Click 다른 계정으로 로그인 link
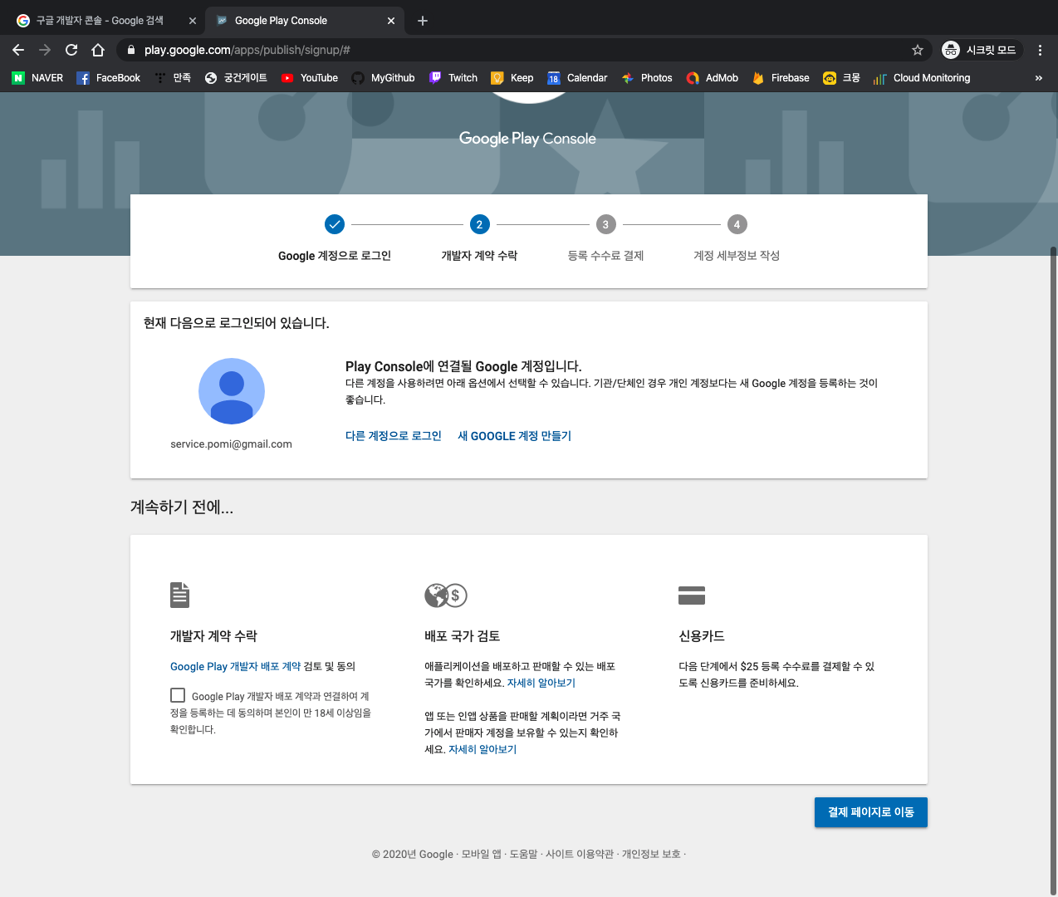The width and height of the screenshot is (1058, 897). (x=394, y=436)
